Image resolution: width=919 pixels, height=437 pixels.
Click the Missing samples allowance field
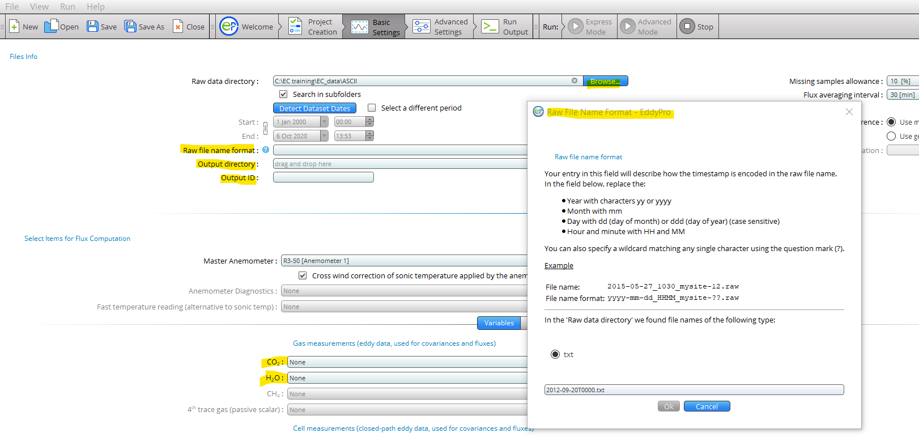(903, 81)
